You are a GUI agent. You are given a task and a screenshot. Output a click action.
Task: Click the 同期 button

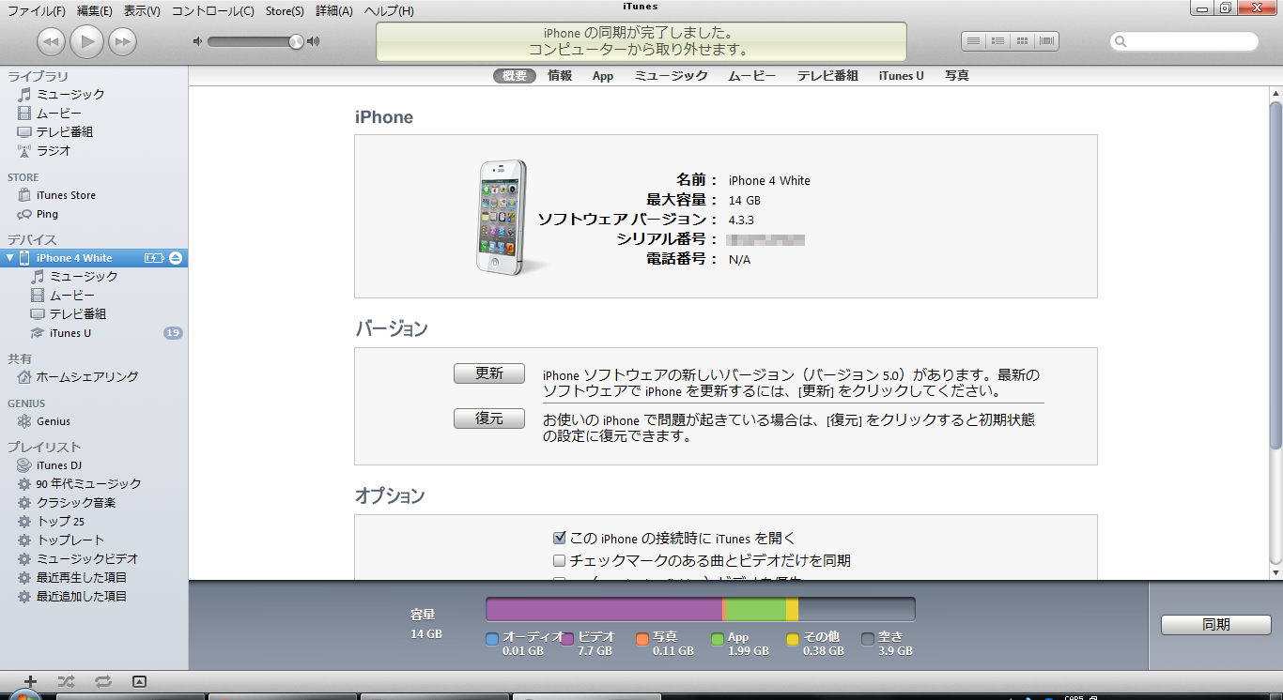point(1216,625)
